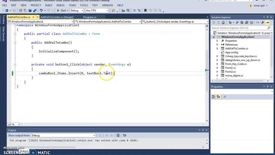
Task: Select Form_Key_Code.cs file
Action: point(236,64)
